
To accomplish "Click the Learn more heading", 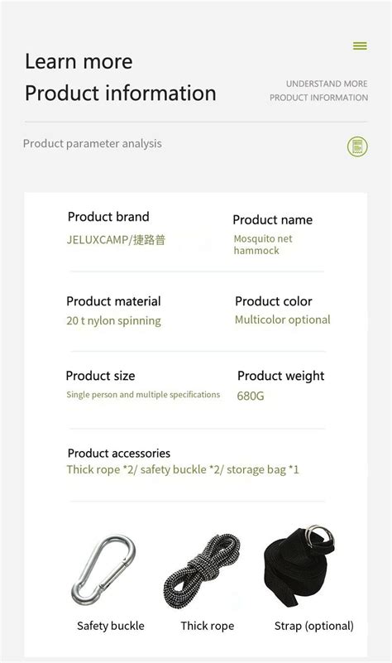I will point(79,62).
